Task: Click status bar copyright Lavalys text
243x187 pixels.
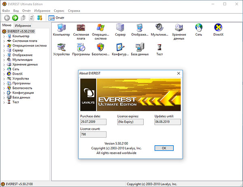Action: [152, 184]
